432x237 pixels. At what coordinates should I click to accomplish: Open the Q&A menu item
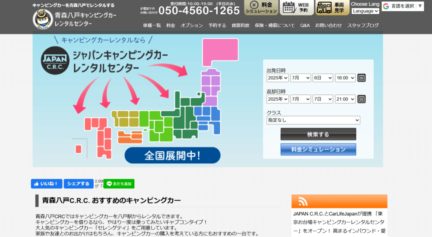tap(305, 25)
